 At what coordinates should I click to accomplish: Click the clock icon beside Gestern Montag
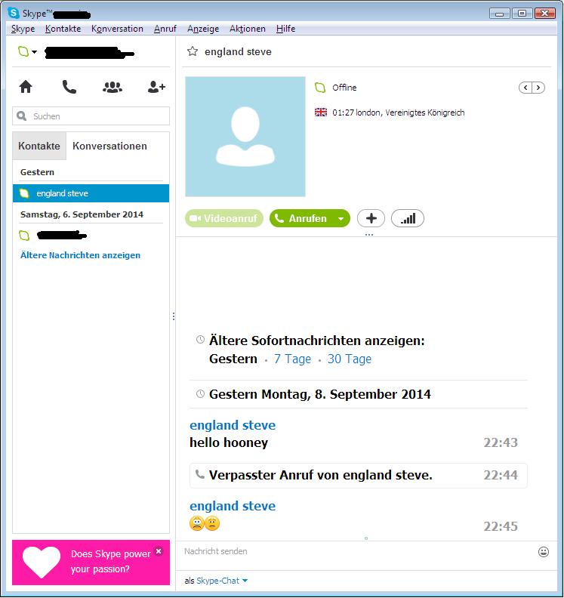tap(200, 393)
